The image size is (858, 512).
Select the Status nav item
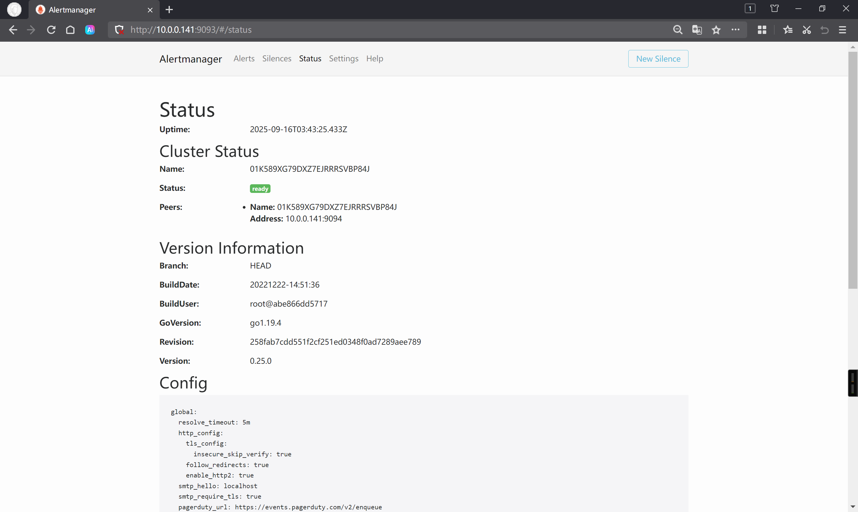coord(310,59)
